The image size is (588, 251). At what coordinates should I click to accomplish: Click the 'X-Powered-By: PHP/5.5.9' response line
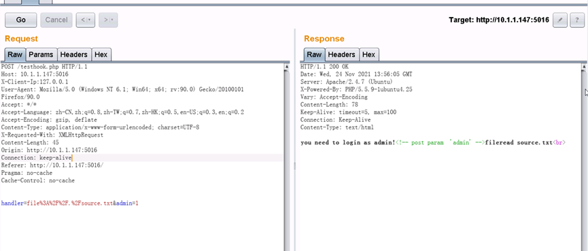pyautogui.click(x=356, y=89)
